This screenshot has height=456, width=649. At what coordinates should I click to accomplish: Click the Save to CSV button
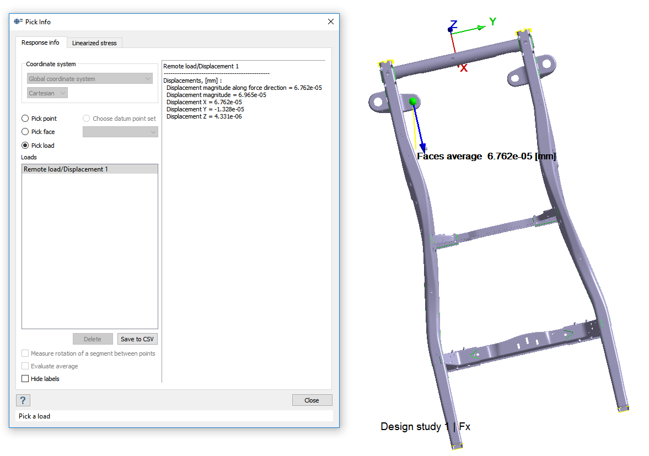point(137,339)
